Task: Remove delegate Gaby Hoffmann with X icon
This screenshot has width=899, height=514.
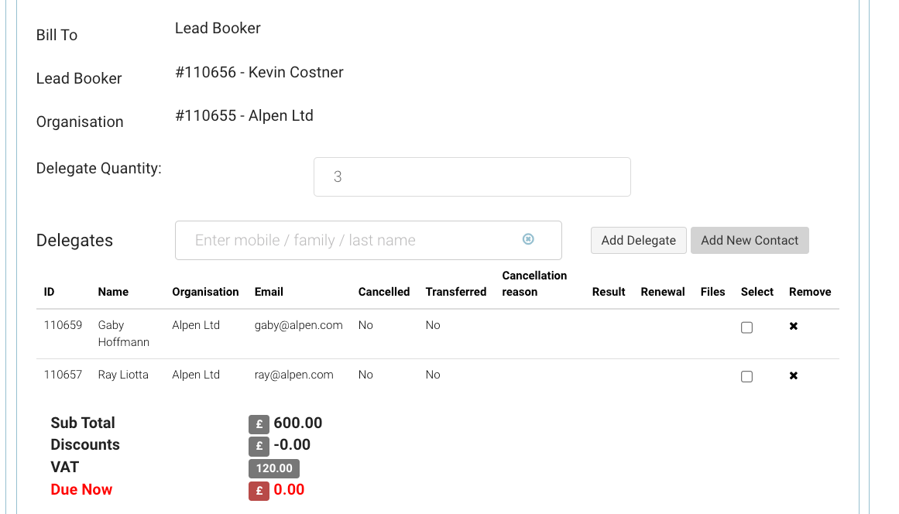Action: click(x=793, y=327)
